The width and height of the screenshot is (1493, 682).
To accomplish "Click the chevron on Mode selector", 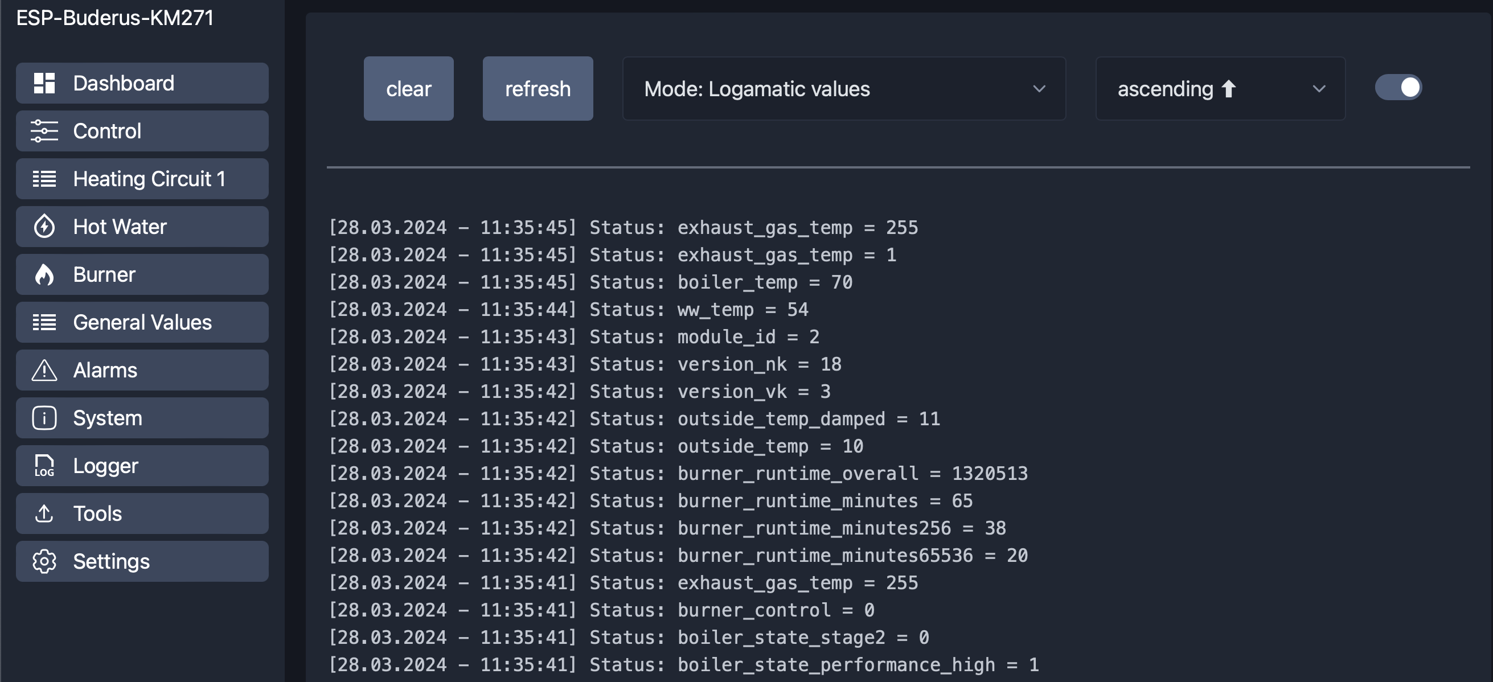I will click(x=1039, y=89).
